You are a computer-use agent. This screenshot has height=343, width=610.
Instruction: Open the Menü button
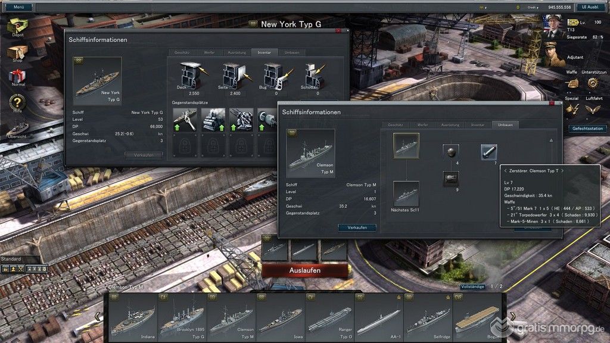click(x=18, y=7)
